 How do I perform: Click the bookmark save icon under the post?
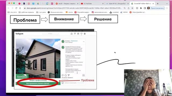coord(84,75)
